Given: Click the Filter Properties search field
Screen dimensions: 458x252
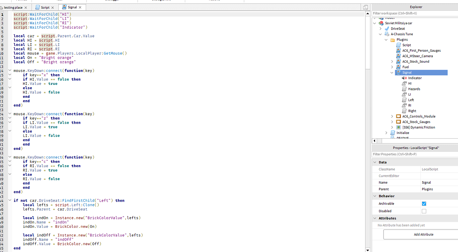Looking at the screenshot, I should pos(415,154).
